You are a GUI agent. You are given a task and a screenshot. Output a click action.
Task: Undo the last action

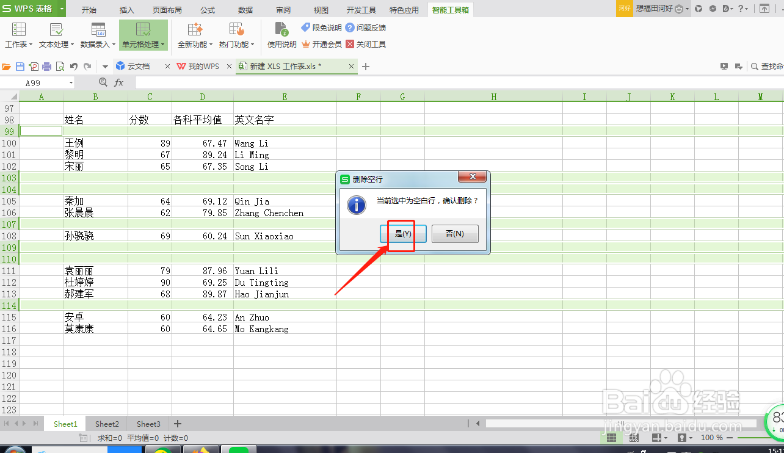(74, 67)
